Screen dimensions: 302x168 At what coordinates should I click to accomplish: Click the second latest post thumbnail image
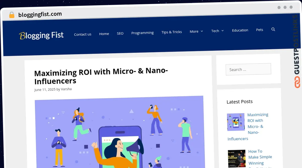pos(237,158)
